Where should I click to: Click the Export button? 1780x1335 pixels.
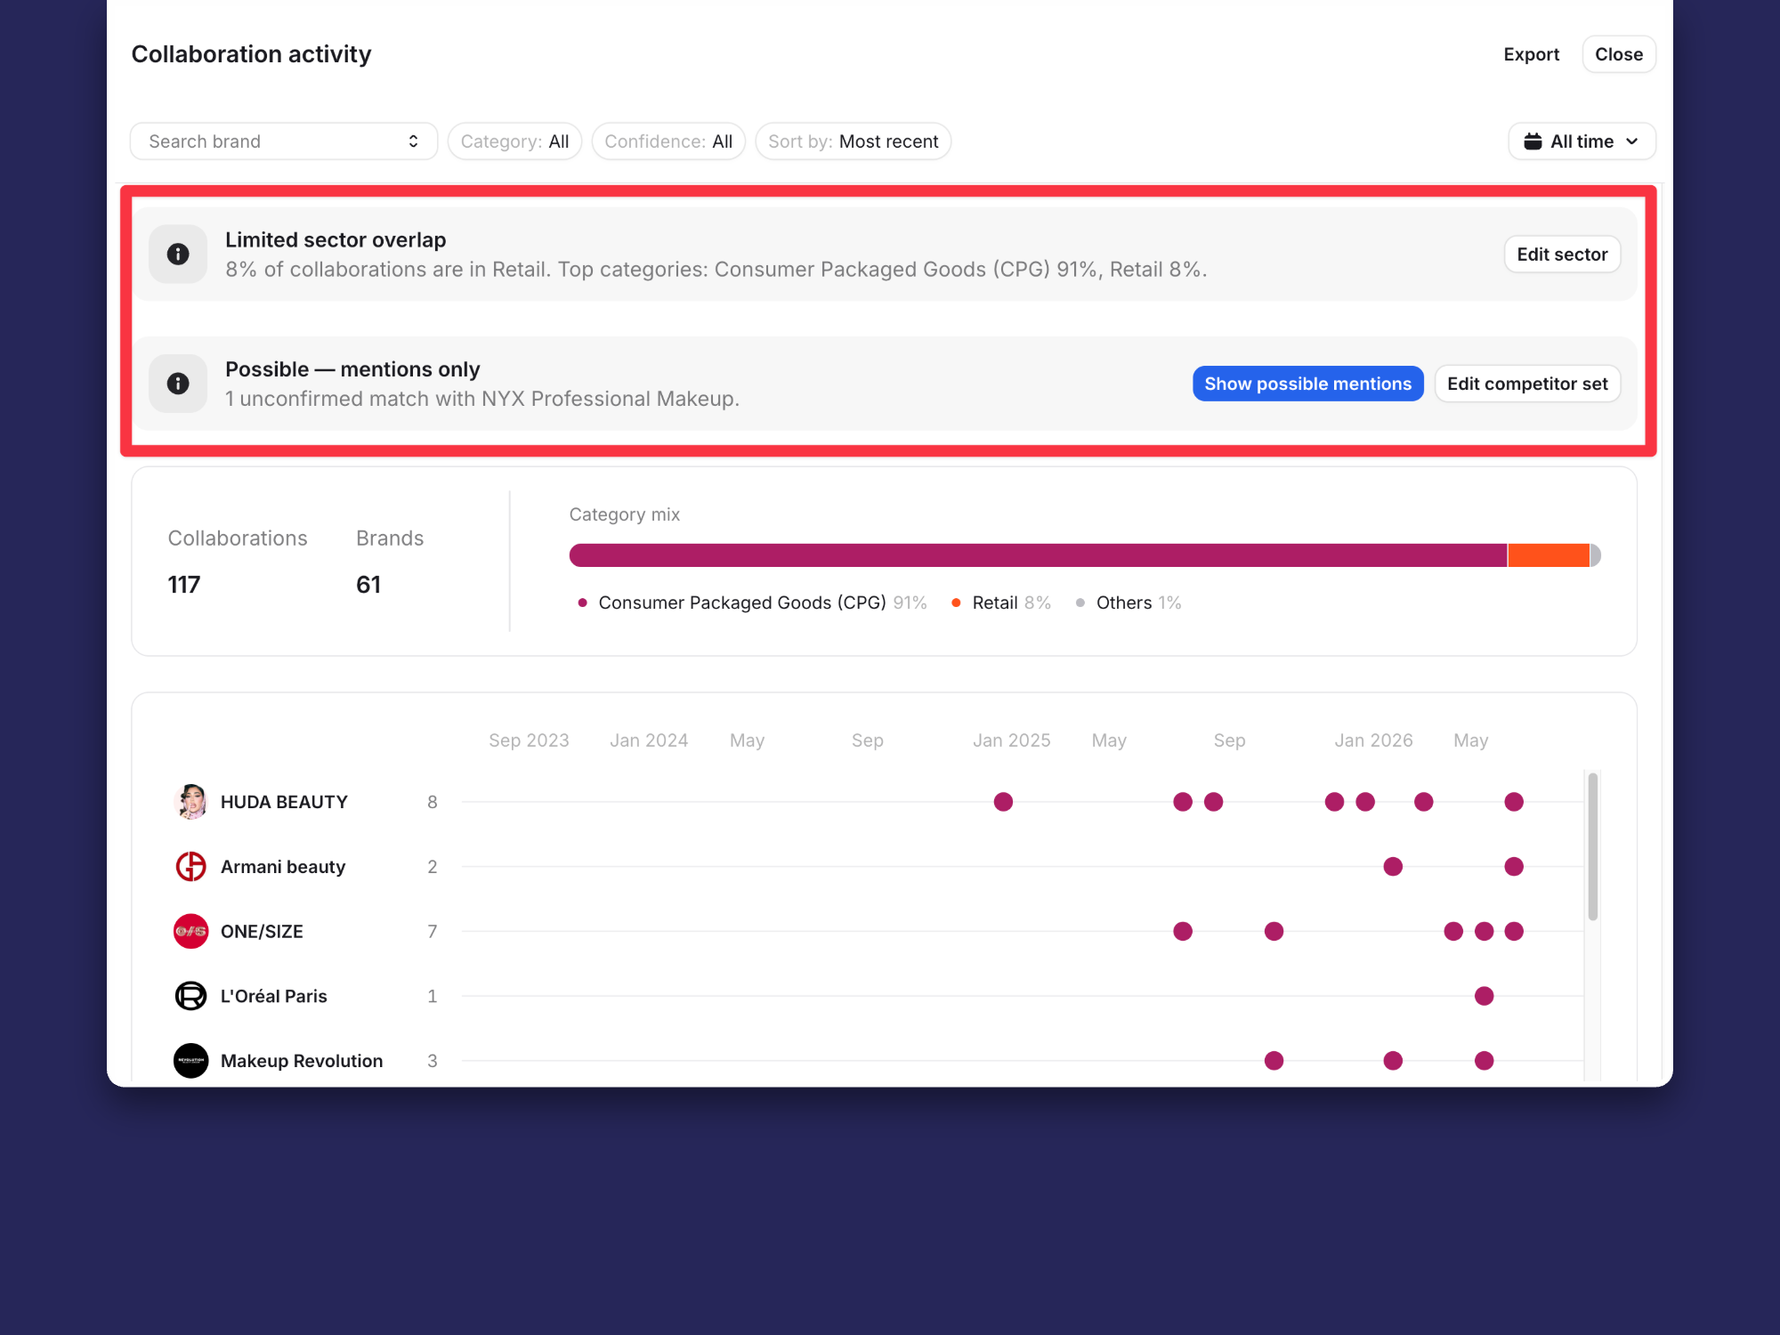coord(1532,54)
